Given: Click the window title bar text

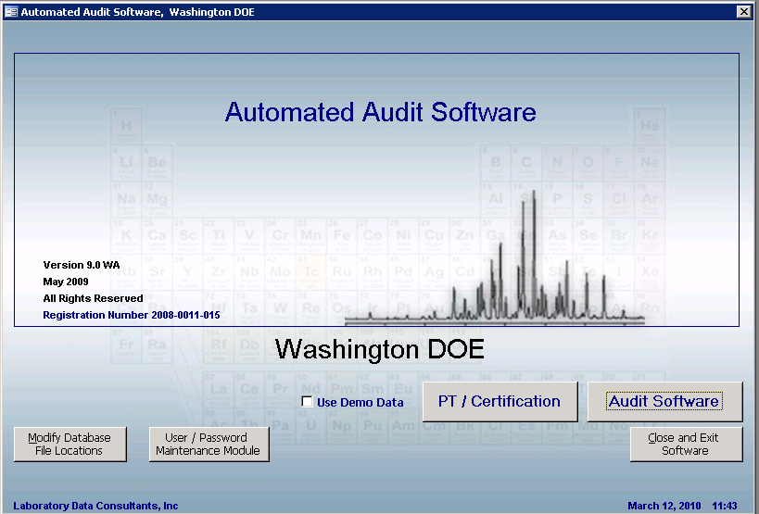Looking at the screenshot, I should pyautogui.click(x=137, y=12).
